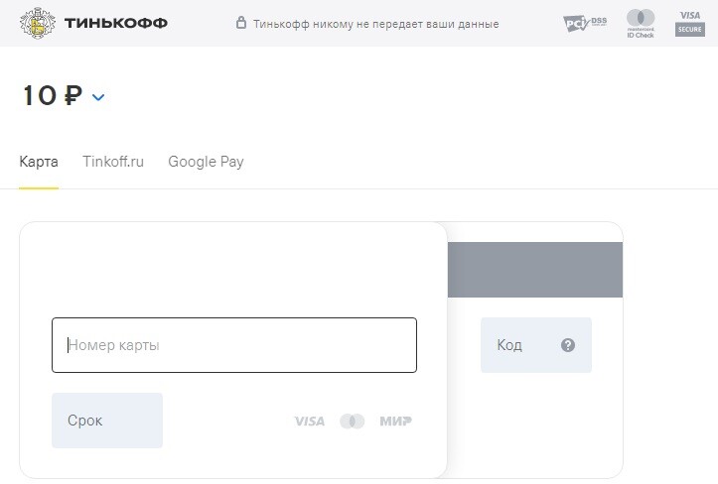Switch to the Tinkoff.ru tab
Viewport: 718px width, 484px height.
[x=113, y=162]
